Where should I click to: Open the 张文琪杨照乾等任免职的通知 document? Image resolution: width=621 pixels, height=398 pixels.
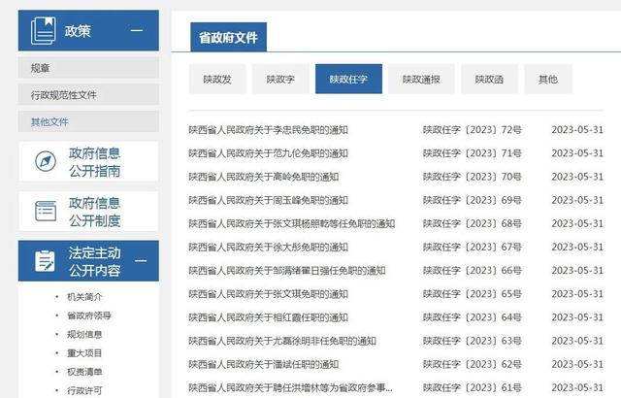pos(291,223)
